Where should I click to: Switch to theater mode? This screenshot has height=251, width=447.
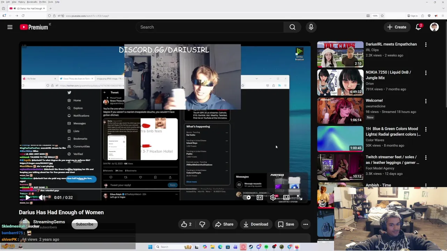pyautogui.click(x=286, y=197)
